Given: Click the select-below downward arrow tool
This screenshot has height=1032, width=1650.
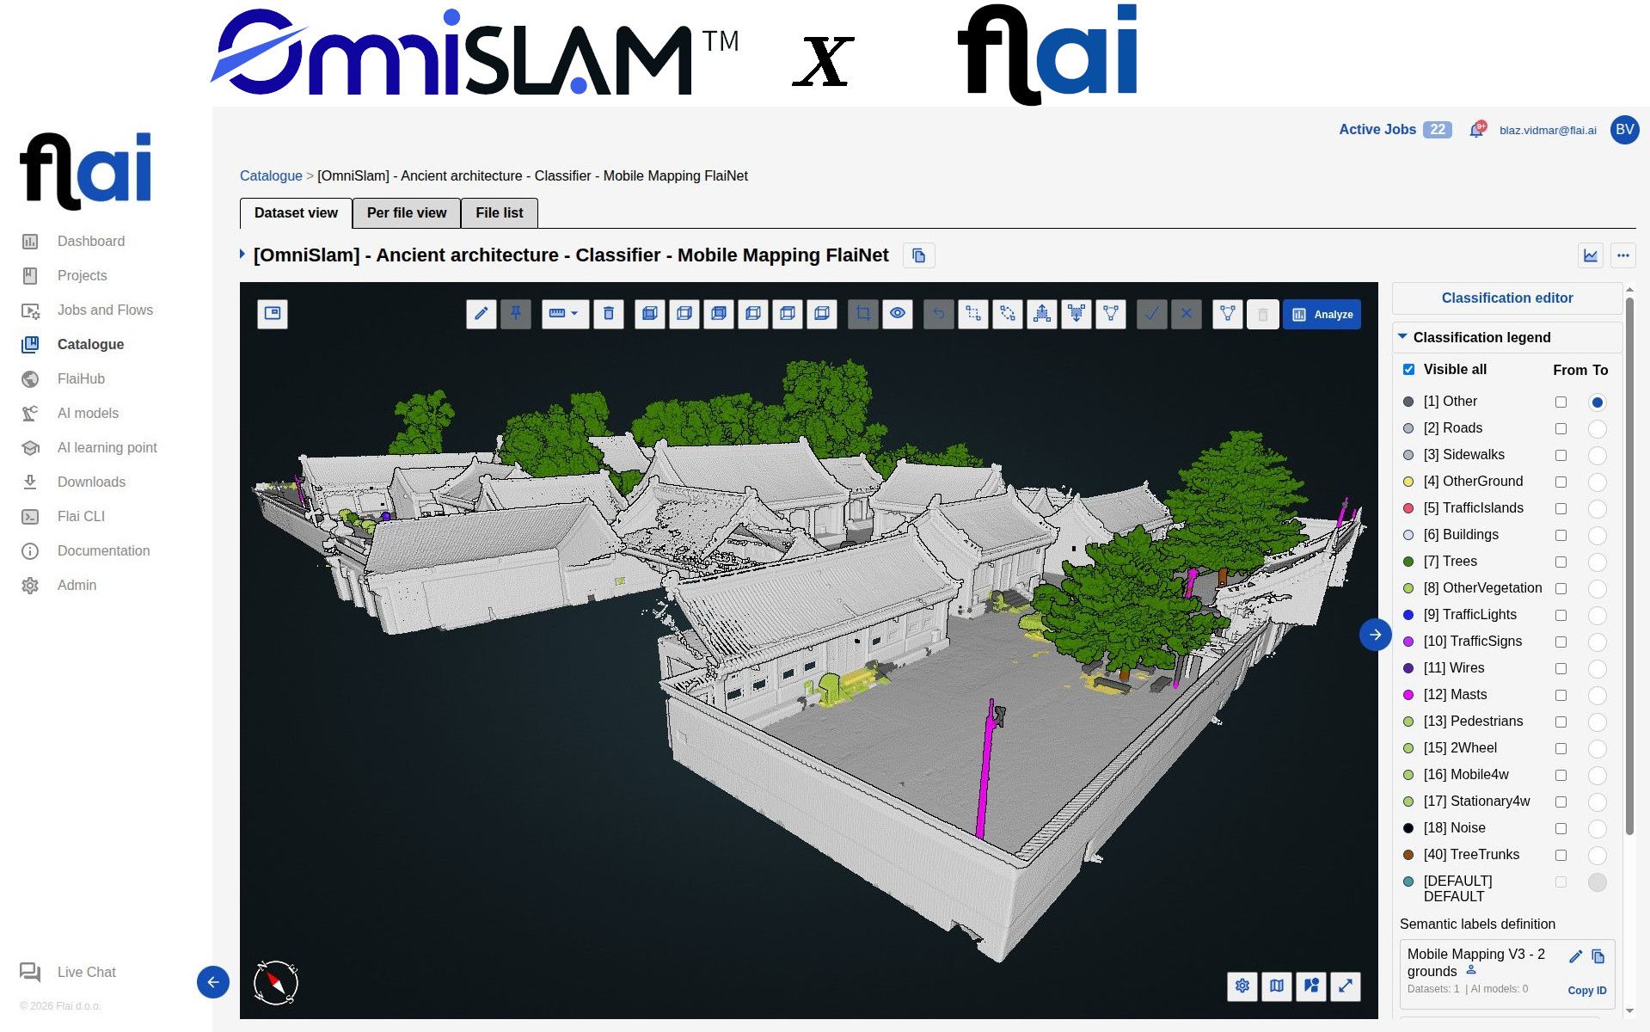Looking at the screenshot, I should (1076, 314).
